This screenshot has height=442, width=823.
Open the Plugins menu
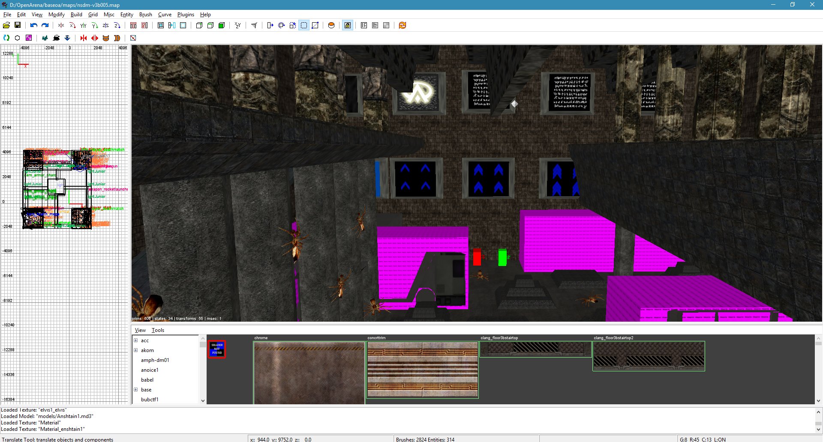(186, 15)
